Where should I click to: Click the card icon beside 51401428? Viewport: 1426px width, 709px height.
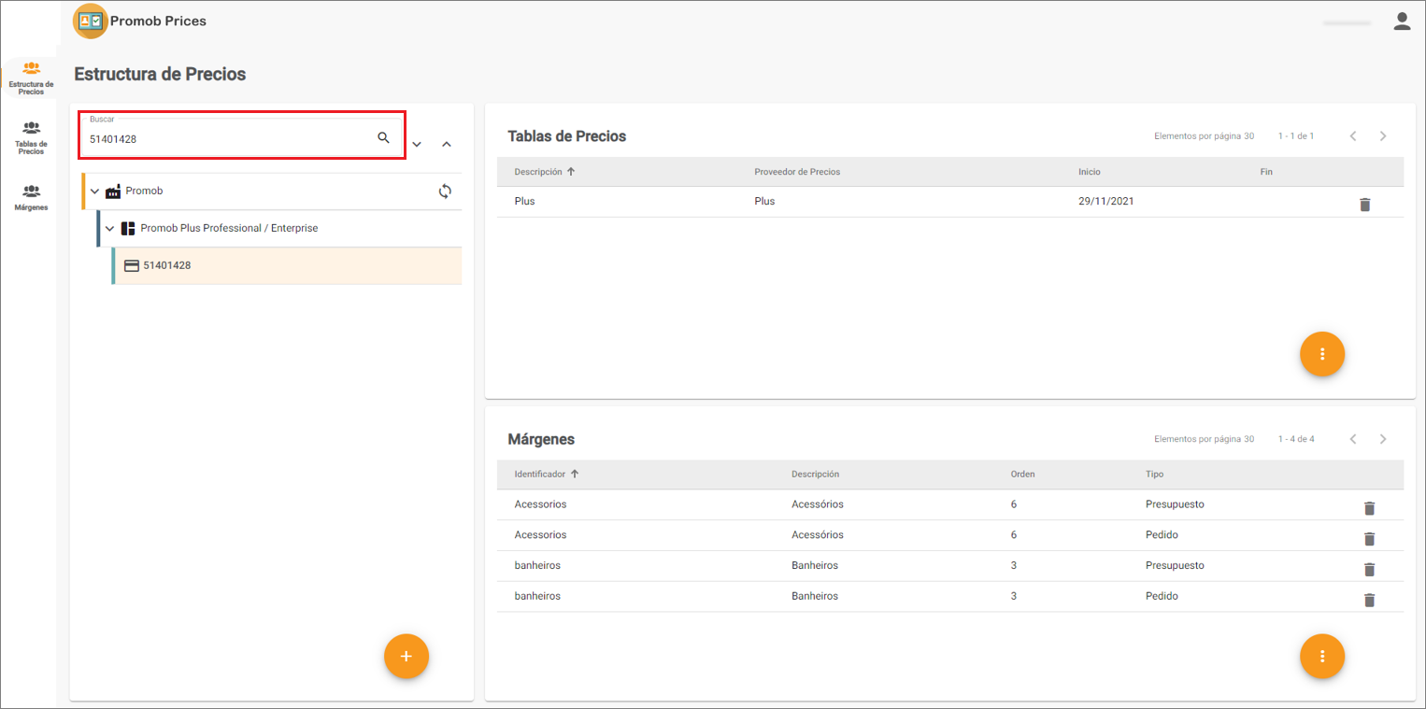point(132,265)
